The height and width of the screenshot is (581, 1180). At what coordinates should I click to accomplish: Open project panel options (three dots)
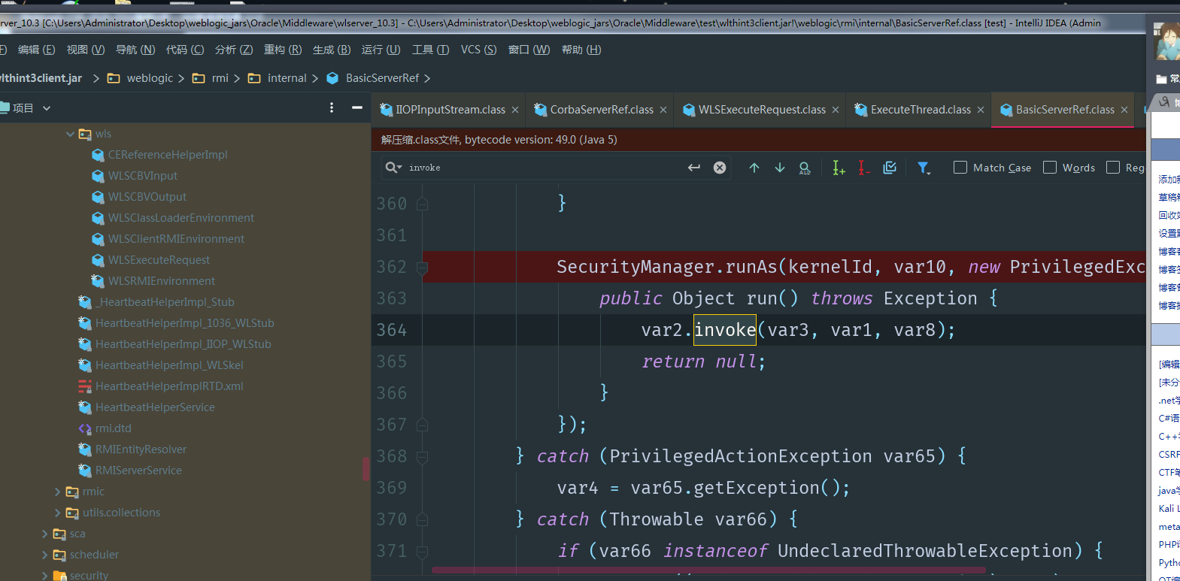[x=332, y=108]
